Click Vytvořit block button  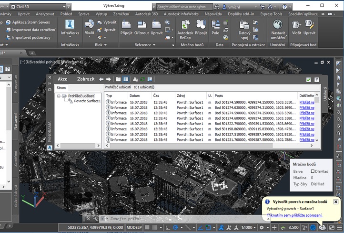[x=107, y=22]
